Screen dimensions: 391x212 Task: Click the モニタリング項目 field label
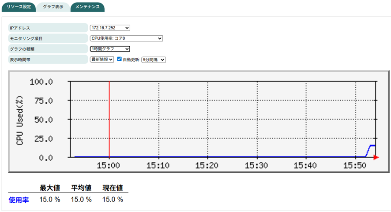tap(26, 38)
